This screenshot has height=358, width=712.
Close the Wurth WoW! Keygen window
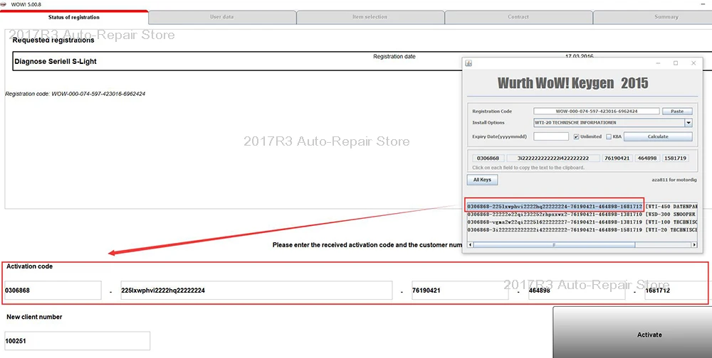point(693,63)
